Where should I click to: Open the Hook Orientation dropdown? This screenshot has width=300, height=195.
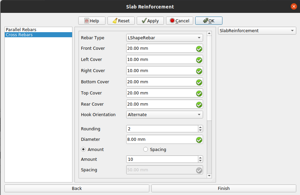(164, 115)
